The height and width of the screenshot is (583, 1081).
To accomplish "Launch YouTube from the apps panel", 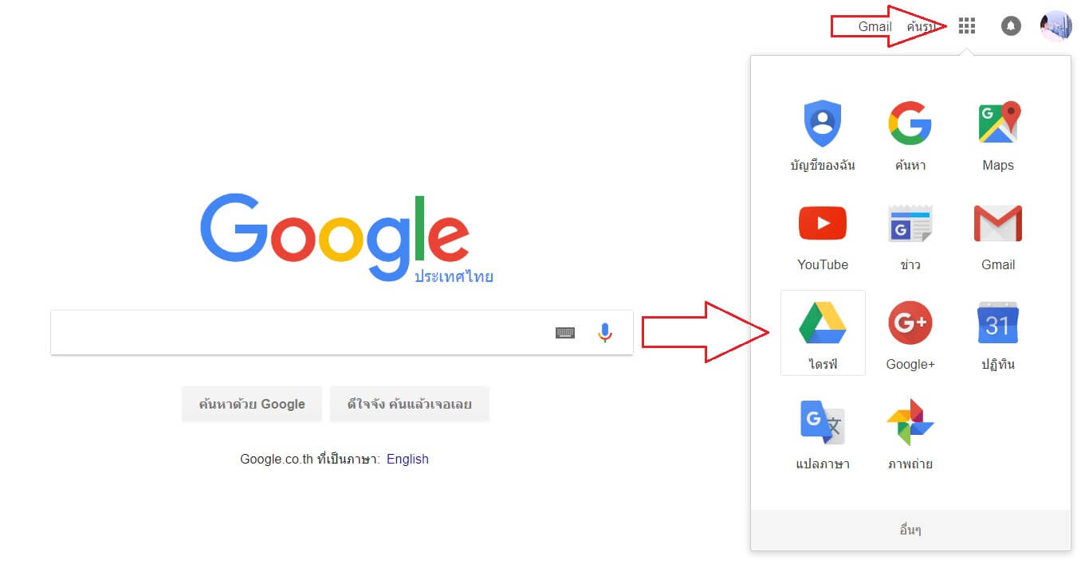I will (823, 224).
